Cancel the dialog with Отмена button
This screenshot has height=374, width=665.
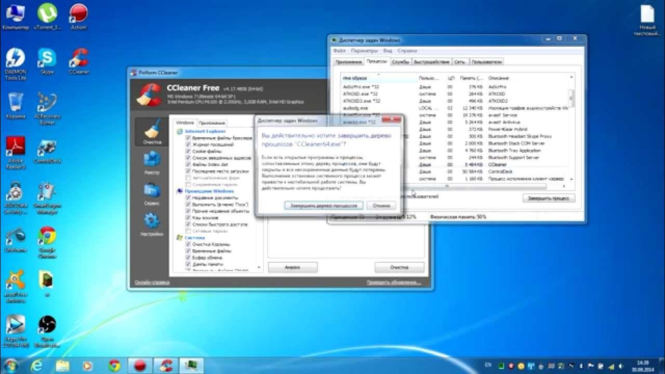[x=381, y=206]
